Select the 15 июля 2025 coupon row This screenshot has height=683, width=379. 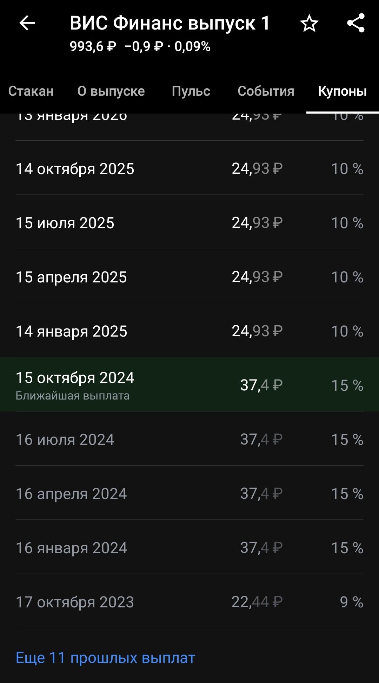click(x=189, y=223)
